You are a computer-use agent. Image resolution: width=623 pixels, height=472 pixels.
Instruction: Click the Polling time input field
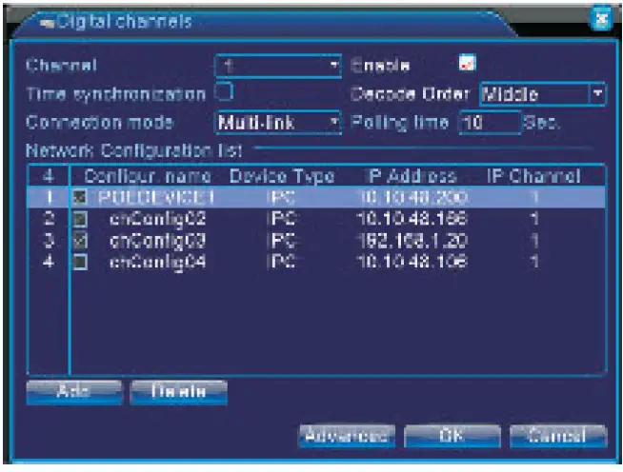[x=490, y=123]
